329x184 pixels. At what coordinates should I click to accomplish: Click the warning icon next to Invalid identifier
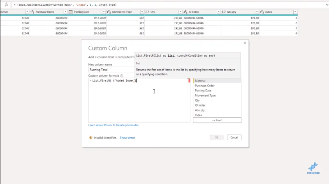click(x=90, y=138)
